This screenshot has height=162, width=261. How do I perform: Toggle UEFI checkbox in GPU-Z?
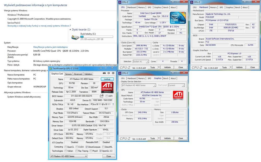(x=107, y=96)
